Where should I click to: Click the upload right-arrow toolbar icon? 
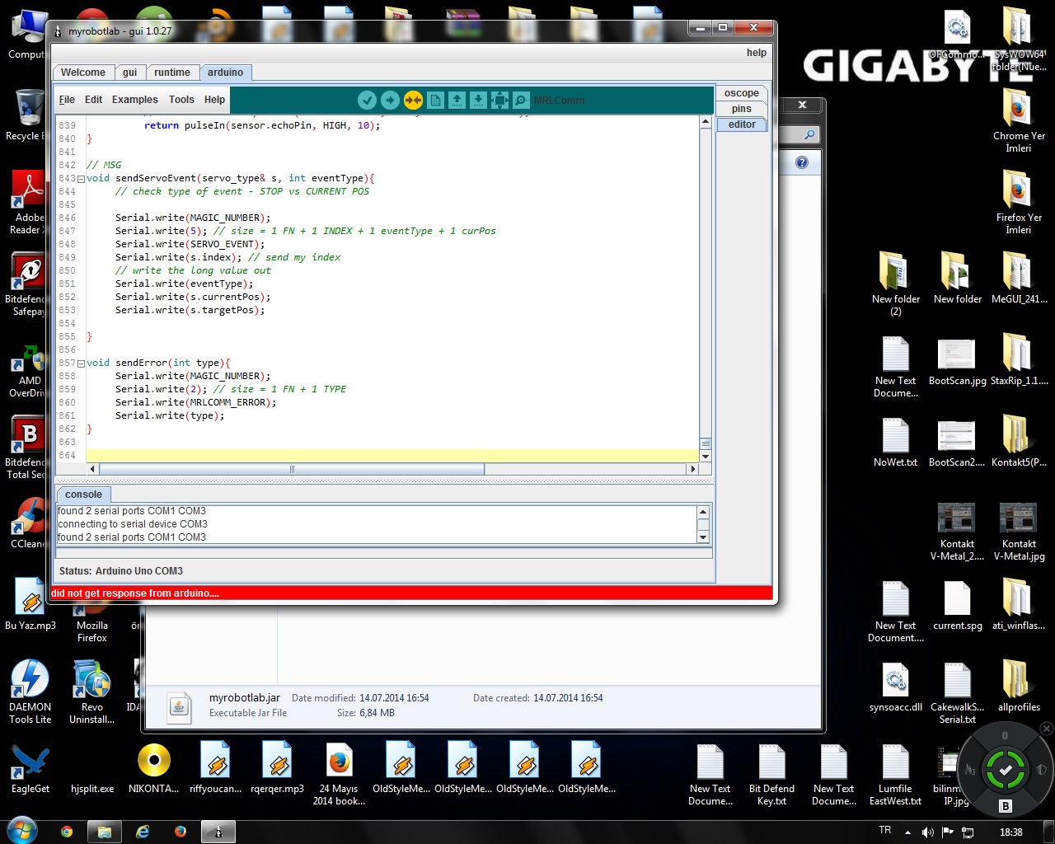pyautogui.click(x=390, y=100)
